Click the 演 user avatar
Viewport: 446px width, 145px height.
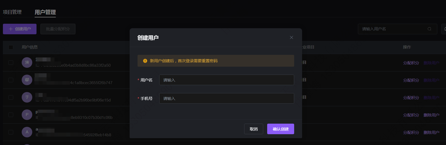click(27, 62)
